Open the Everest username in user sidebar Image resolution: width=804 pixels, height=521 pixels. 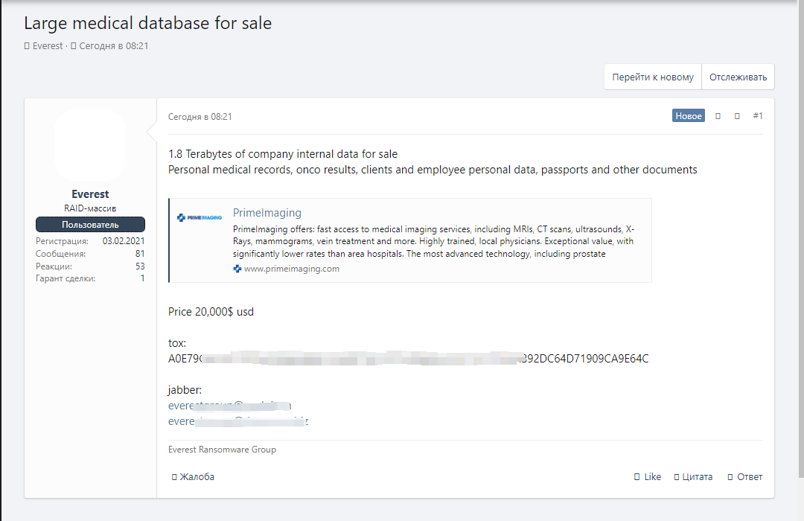tap(90, 194)
